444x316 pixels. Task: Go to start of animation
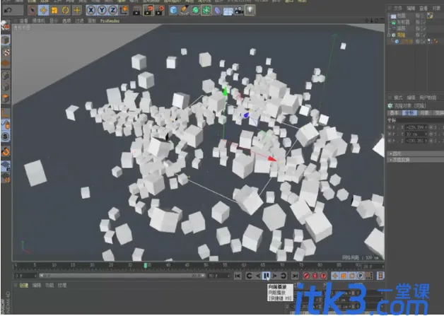coord(238,276)
